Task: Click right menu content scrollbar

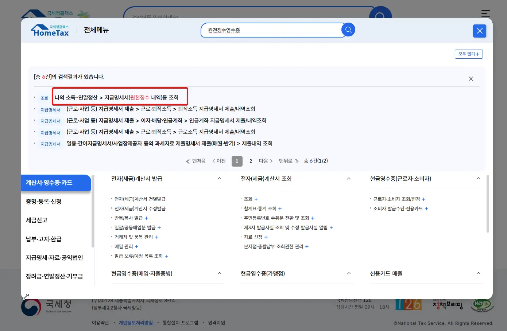Action: click(488, 203)
